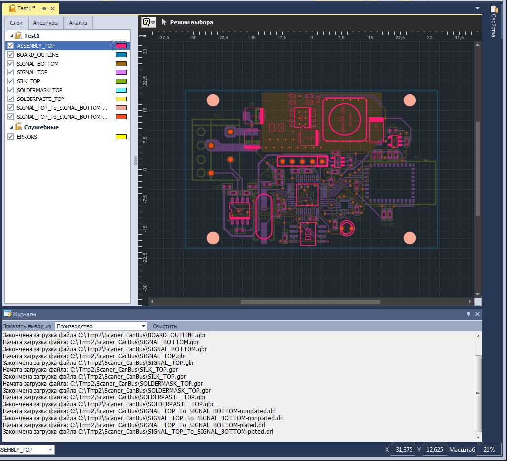Select the SOLDERPASTE_TOP layer row
The height and width of the screenshot is (461, 507).
point(67,99)
